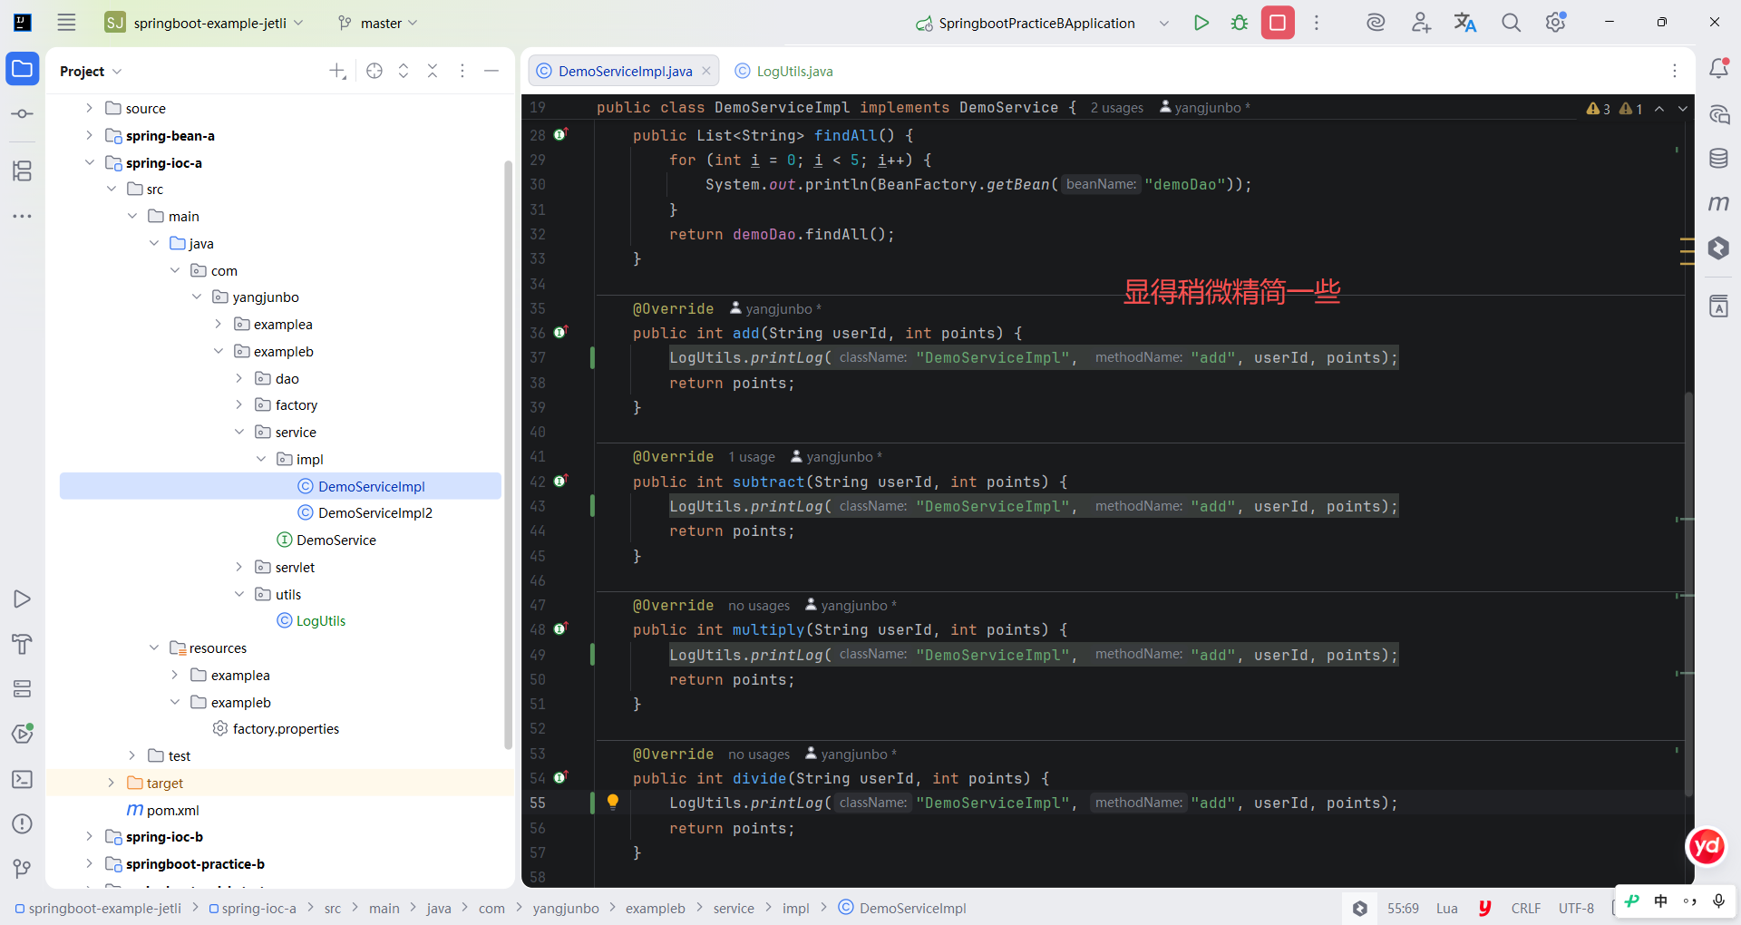This screenshot has width=1741, height=925.
Task: Open the main hamburger menu
Action: tap(66, 23)
